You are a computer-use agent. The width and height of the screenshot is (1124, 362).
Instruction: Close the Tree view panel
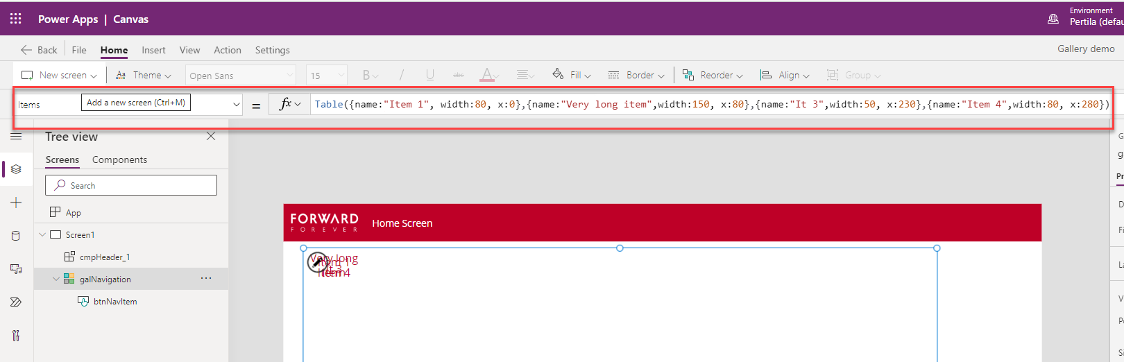pos(211,137)
